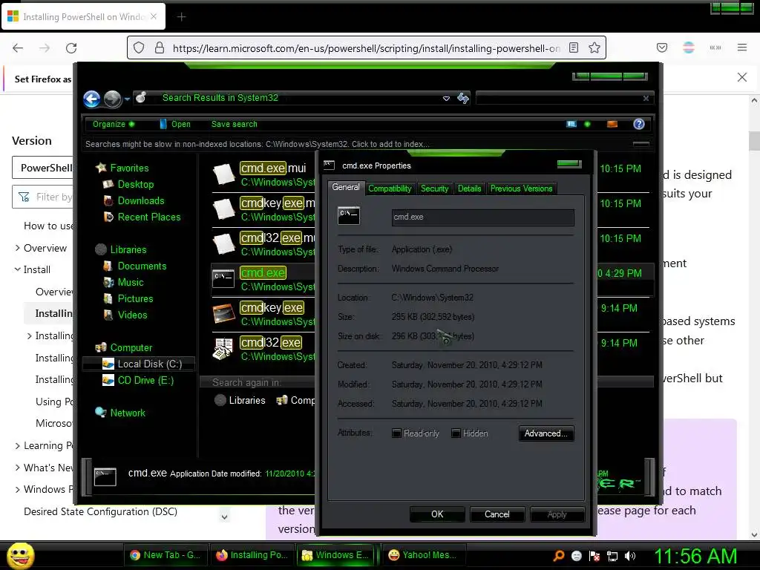
Task: Switch to the Previous Versions tab
Action: pos(521,189)
